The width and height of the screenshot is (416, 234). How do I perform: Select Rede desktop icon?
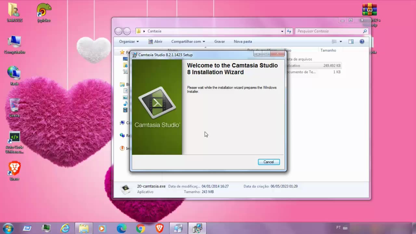point(14,76)
